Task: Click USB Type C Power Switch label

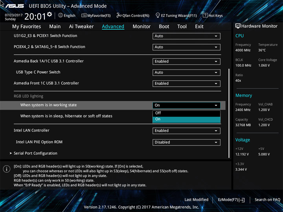Action: pyautogui.click(x=38, y=72)
